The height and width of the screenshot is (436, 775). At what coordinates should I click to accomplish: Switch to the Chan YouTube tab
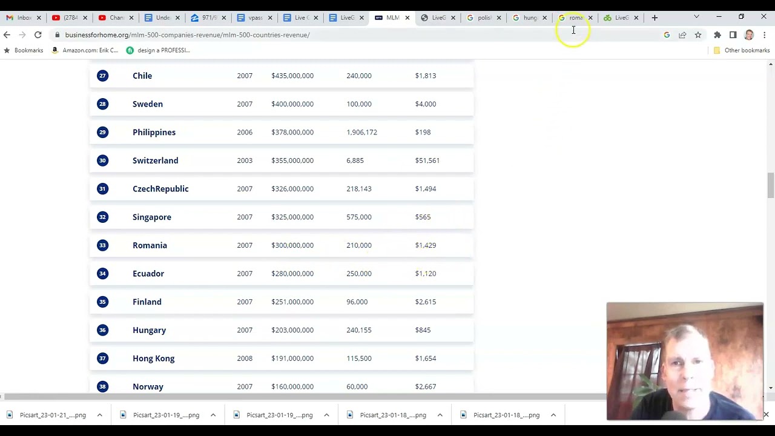[115, 18]
